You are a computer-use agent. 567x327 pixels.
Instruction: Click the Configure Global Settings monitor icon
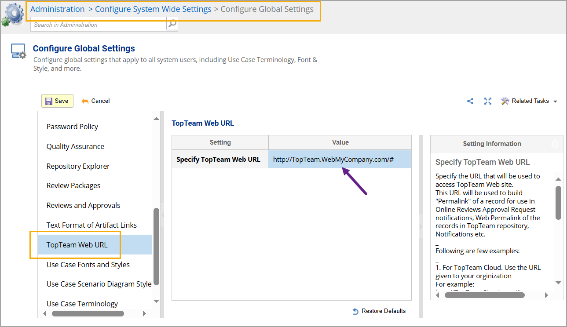18,51
